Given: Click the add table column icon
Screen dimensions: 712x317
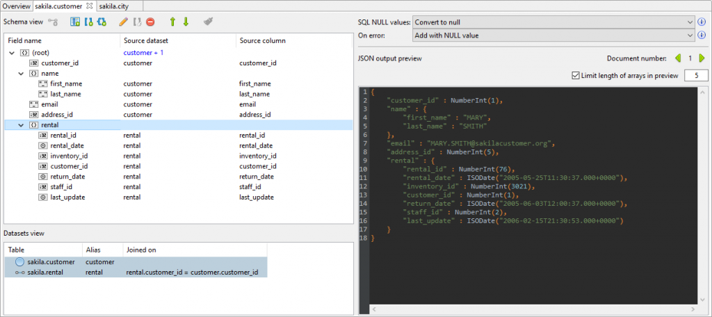Looking at the screenshot, I should [x=75, y=22].
